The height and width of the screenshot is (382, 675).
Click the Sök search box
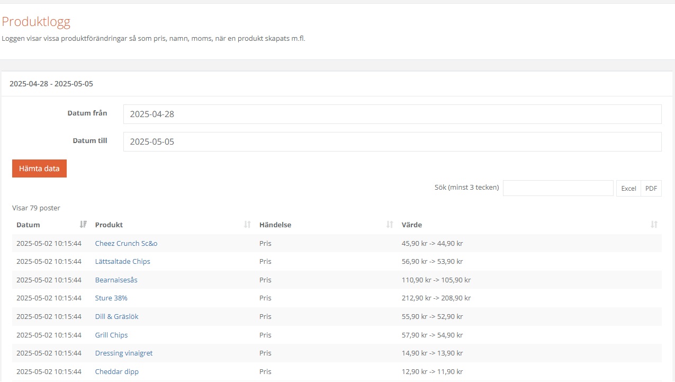tap(558, 188)
